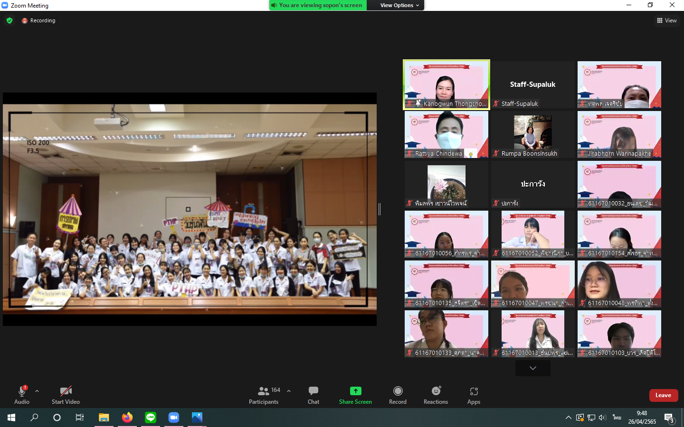Screen dimensions: 684x427
Task: Click the Share Screen icon
Action: coord(355,391)
